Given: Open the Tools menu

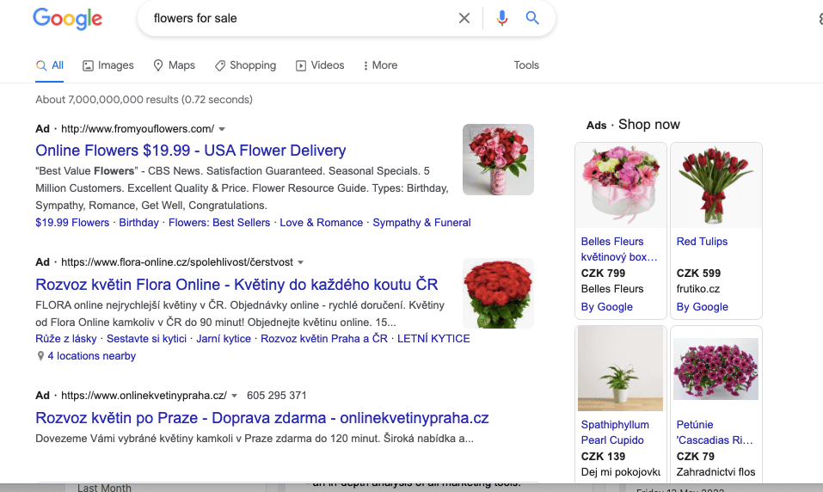Looking at the screenshot, I should click(526, 65).
